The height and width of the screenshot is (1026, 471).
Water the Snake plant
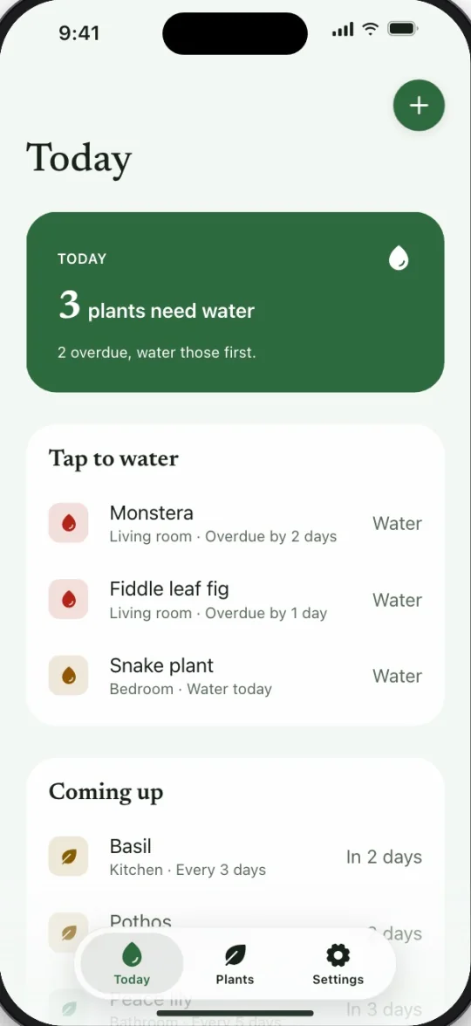tap(397, 676)
